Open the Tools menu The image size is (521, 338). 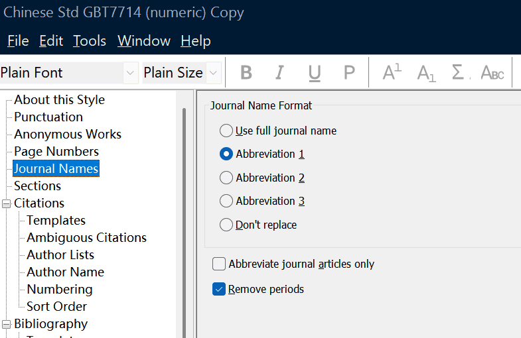(x=90, y=41)
